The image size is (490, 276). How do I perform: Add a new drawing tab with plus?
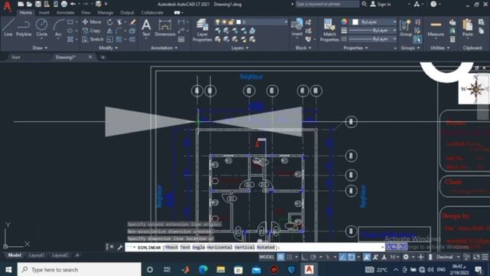[x=103, y=58]
